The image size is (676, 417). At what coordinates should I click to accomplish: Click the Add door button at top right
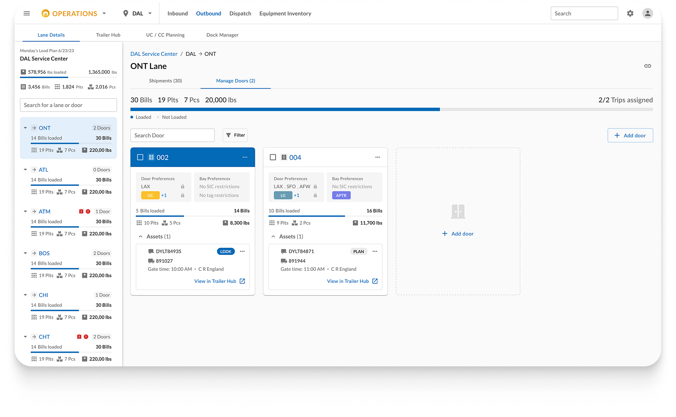(630, 136)
